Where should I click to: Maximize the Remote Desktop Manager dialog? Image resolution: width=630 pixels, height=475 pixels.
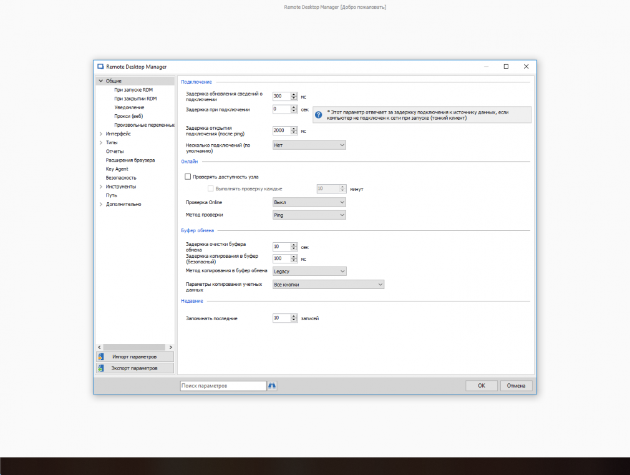506,67
